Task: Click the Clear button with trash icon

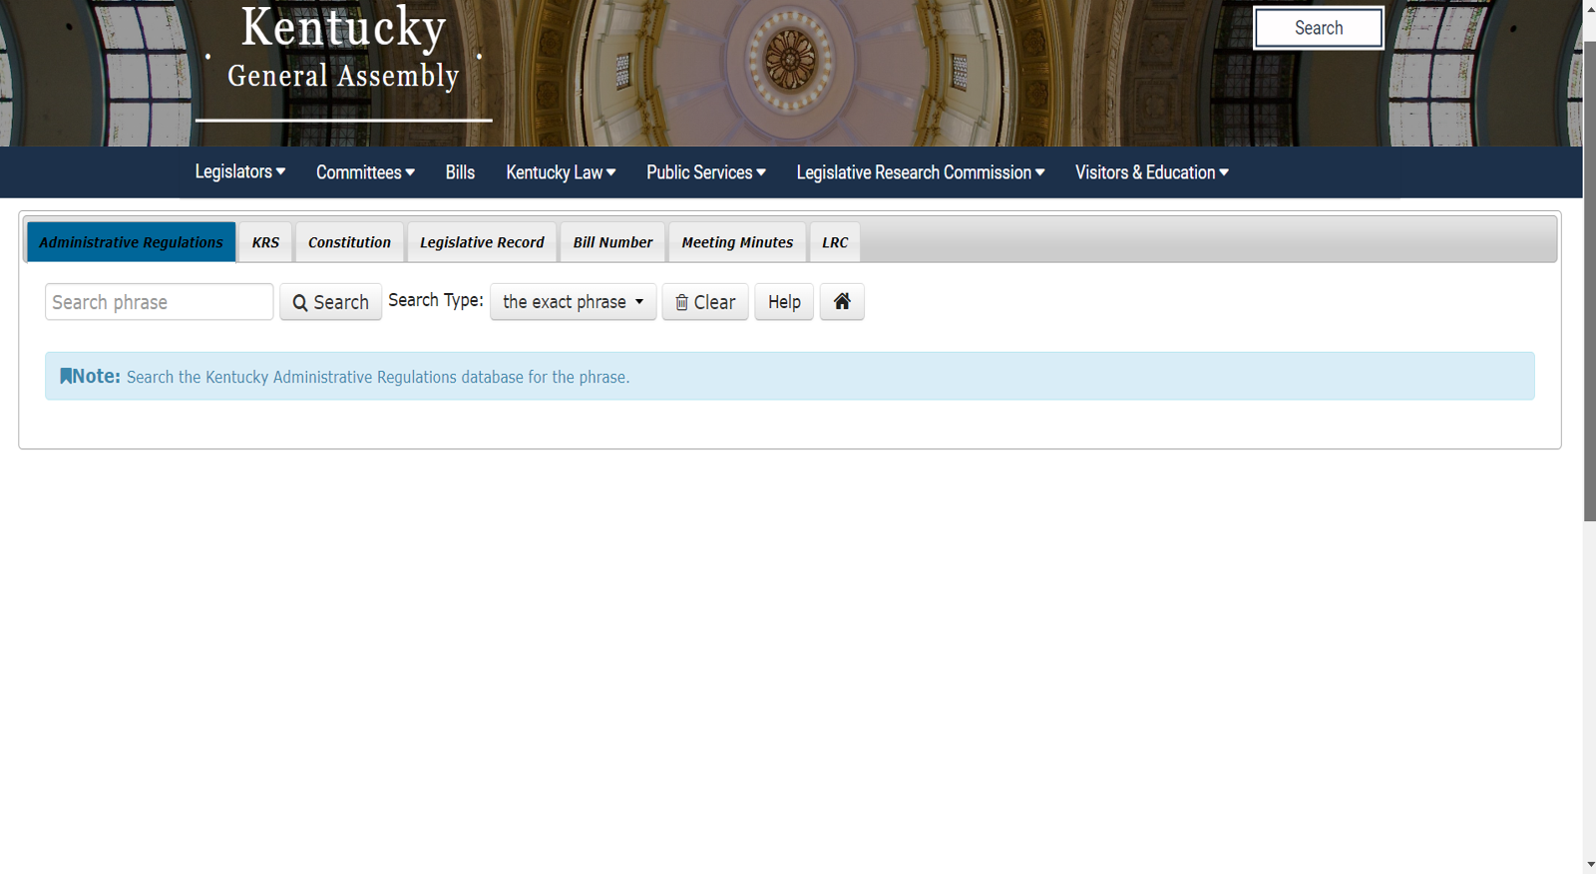Action: [x=705, y=302]
